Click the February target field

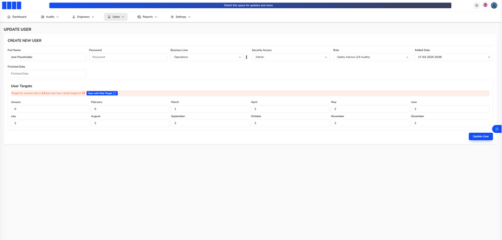pos(131,109)
